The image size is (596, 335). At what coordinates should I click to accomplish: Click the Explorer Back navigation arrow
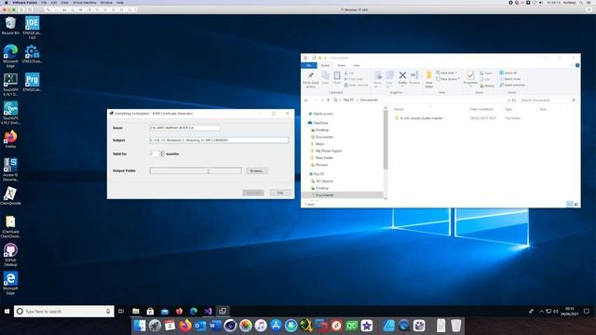tap(306, 100)
